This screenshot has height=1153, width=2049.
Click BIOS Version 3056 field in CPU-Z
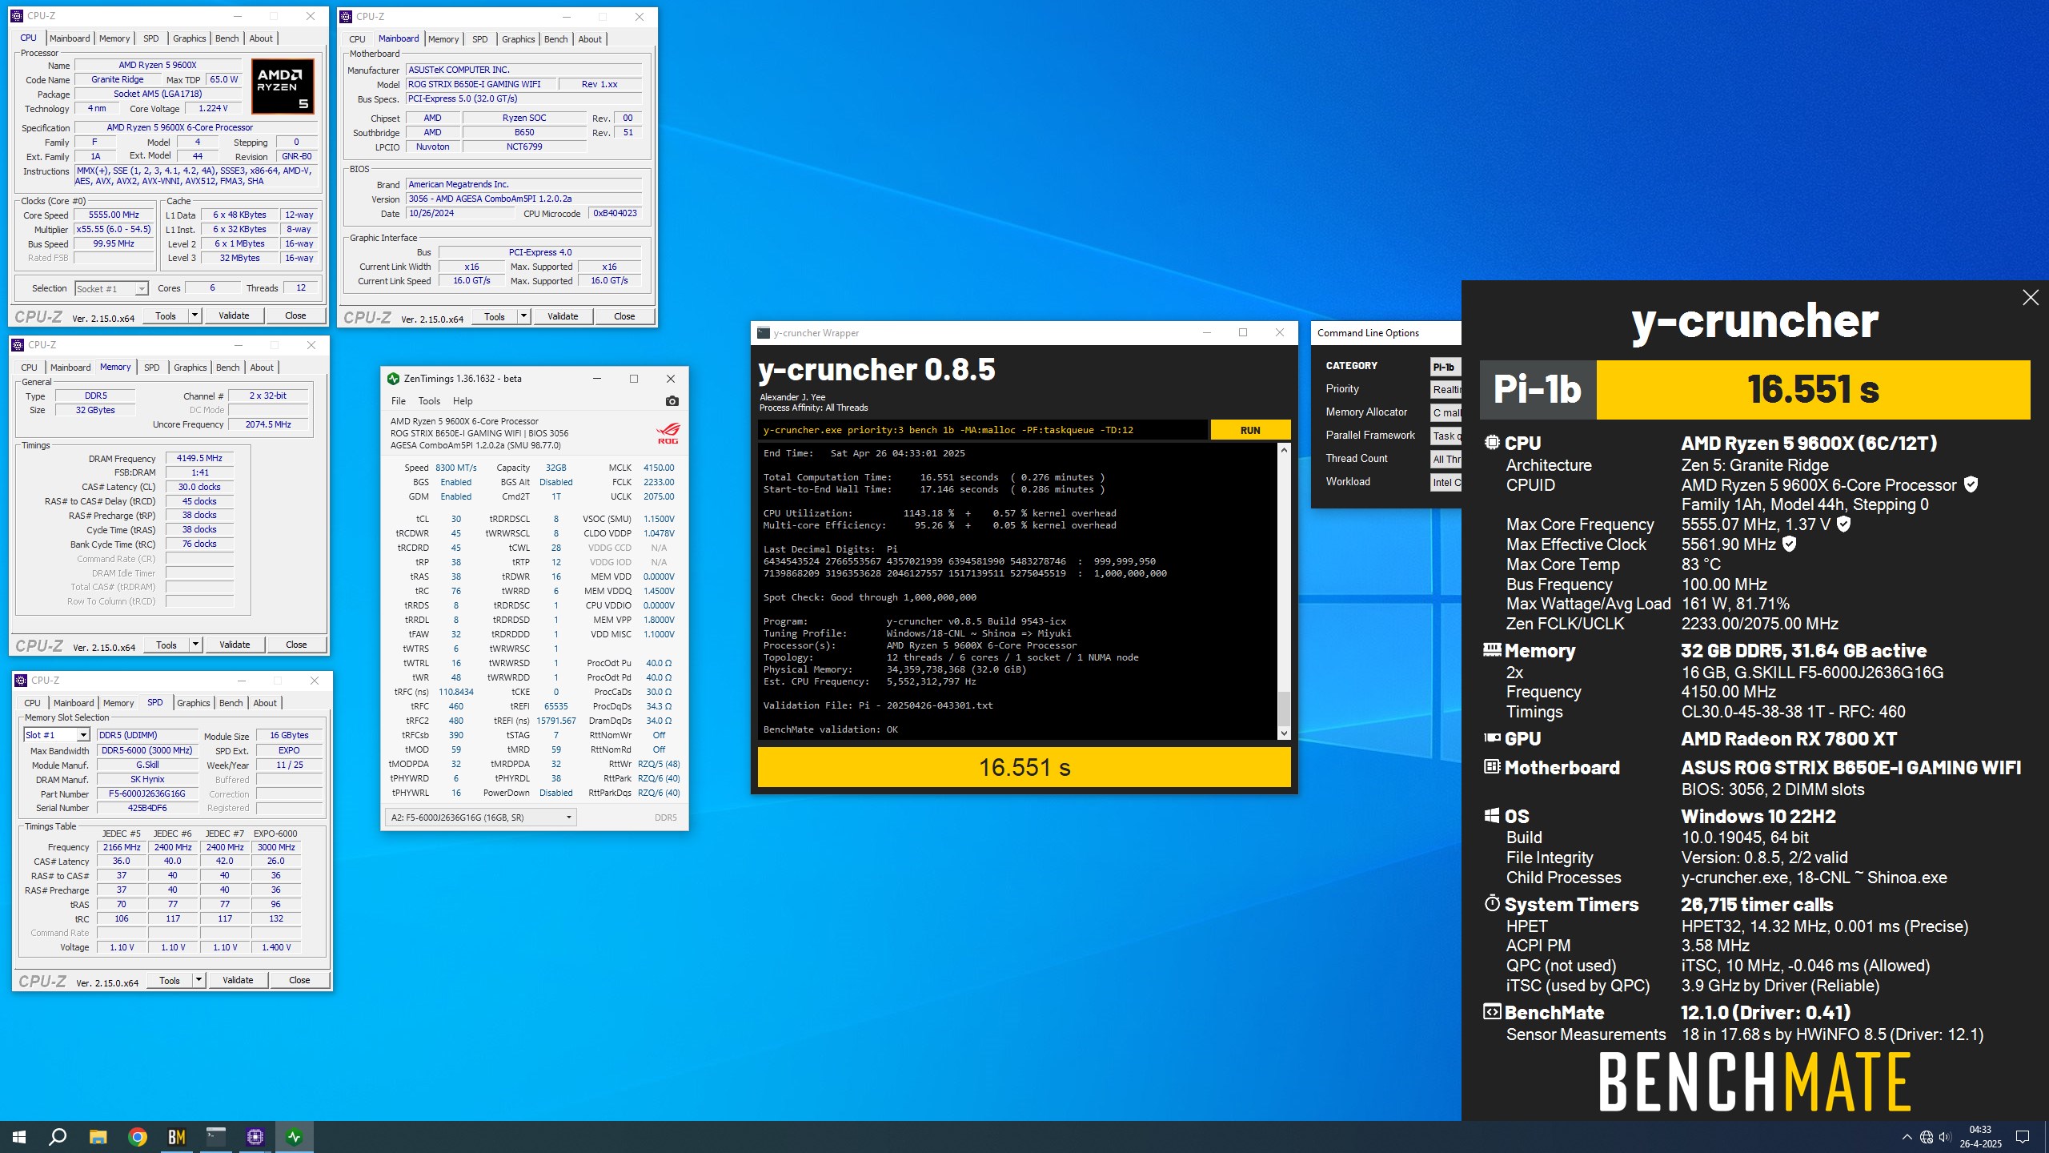[x=524, y=199]
